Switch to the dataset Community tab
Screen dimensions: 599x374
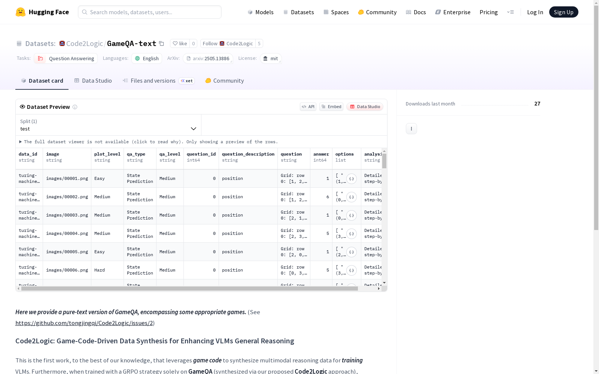[225, 81]
